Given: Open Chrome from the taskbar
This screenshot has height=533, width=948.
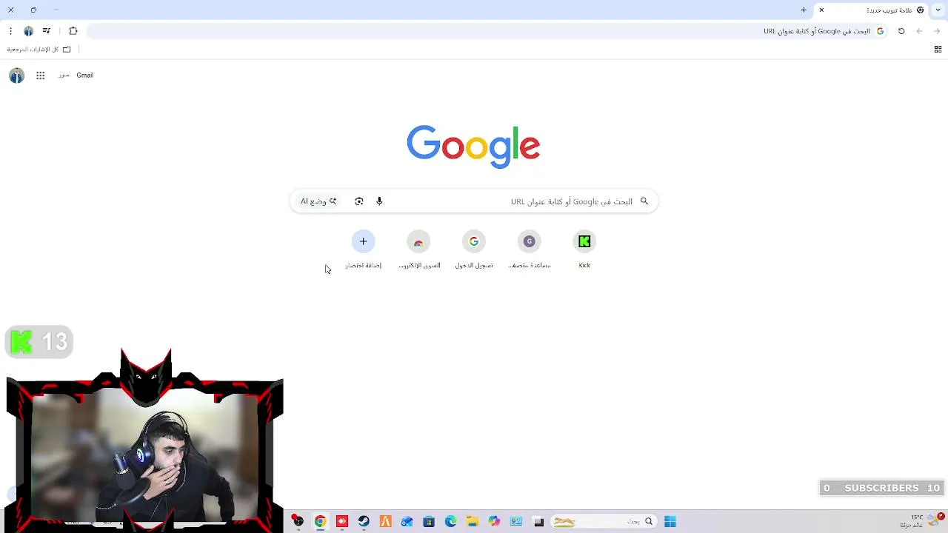Looking at the screenshot, I should tap(320, 522).
